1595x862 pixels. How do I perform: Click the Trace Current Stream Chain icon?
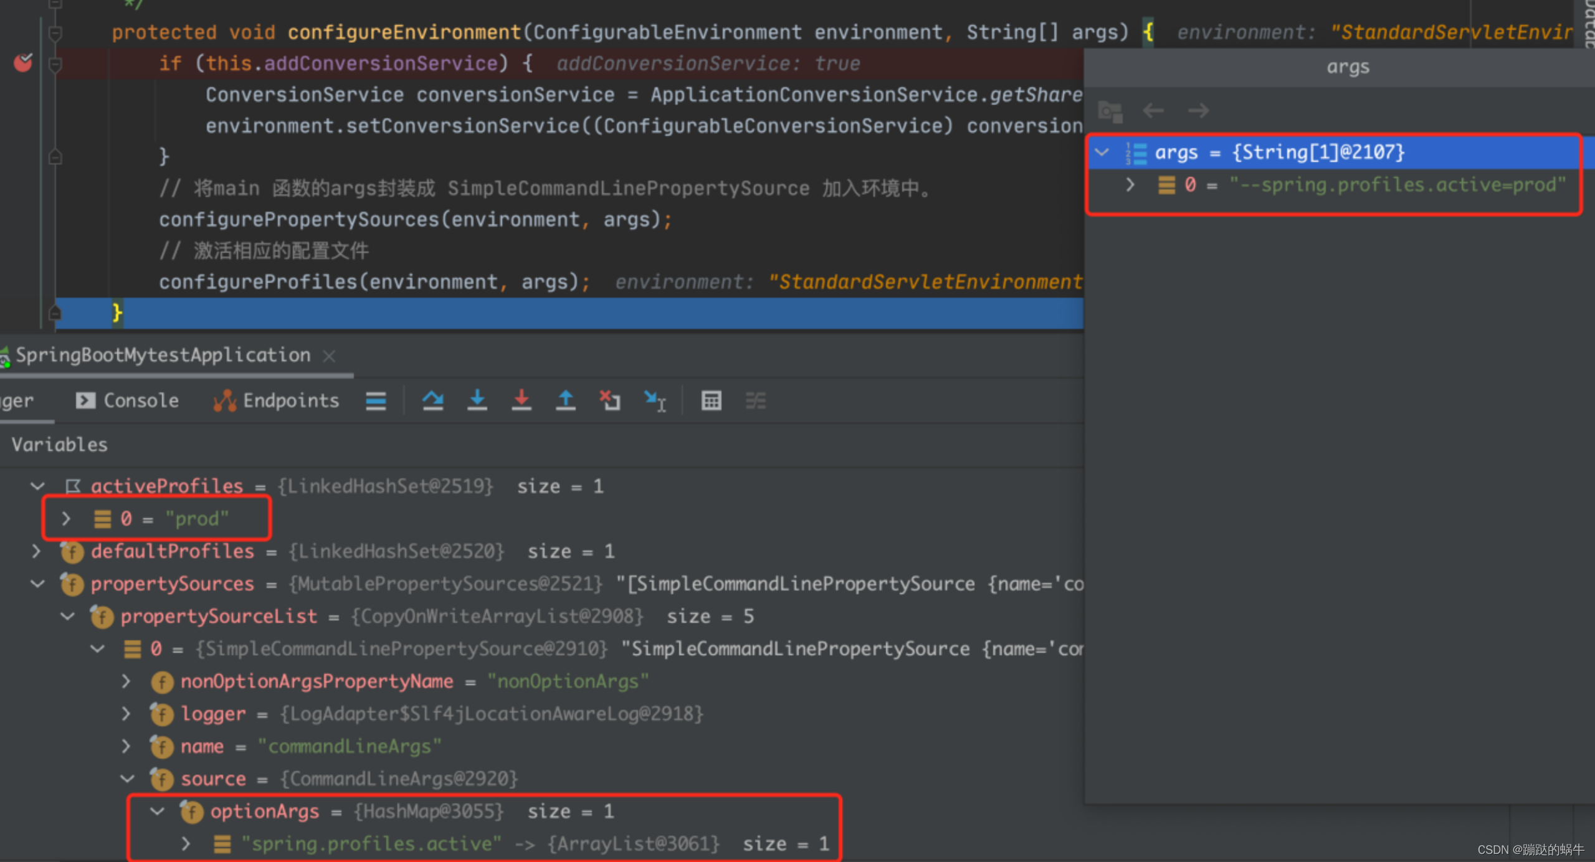coord(756,400)
